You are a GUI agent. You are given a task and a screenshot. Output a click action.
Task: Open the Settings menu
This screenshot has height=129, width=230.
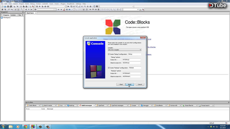(x=78, y=4)
